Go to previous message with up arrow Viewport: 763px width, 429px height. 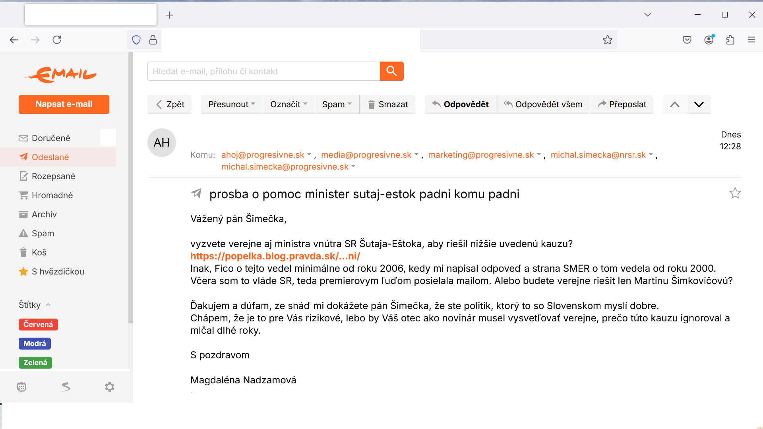click(x=674, y=104)
